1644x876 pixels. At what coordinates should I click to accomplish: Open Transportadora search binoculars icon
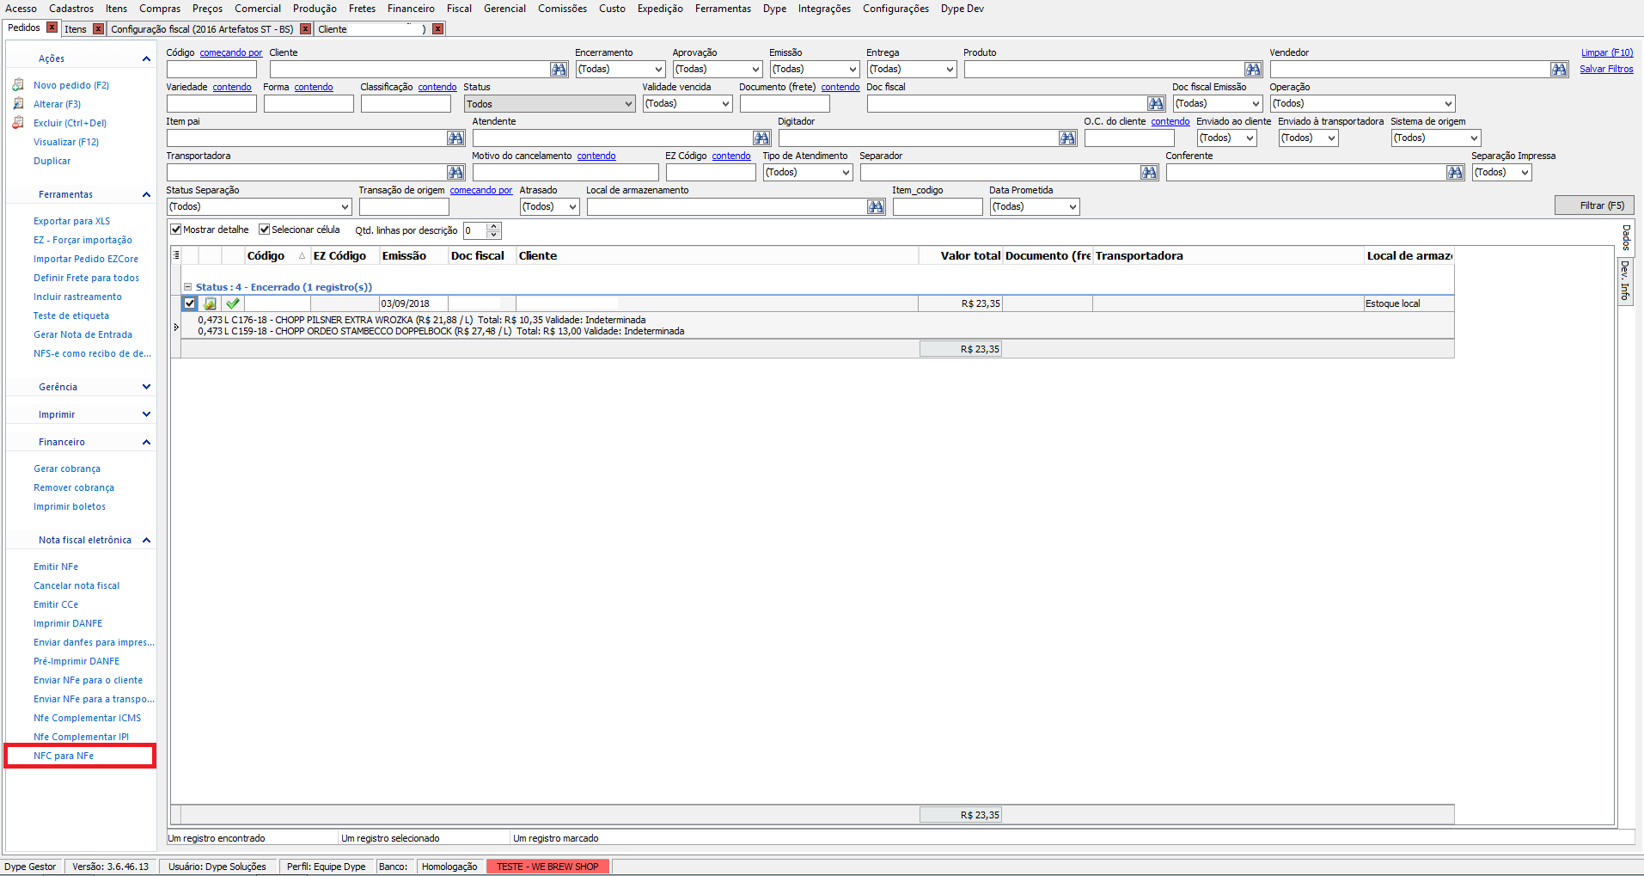point(455,172)
